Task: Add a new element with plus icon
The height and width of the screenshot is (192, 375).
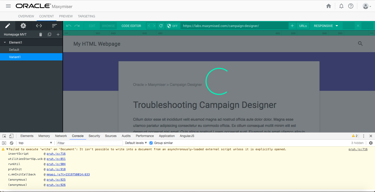Action: point(58,35)
